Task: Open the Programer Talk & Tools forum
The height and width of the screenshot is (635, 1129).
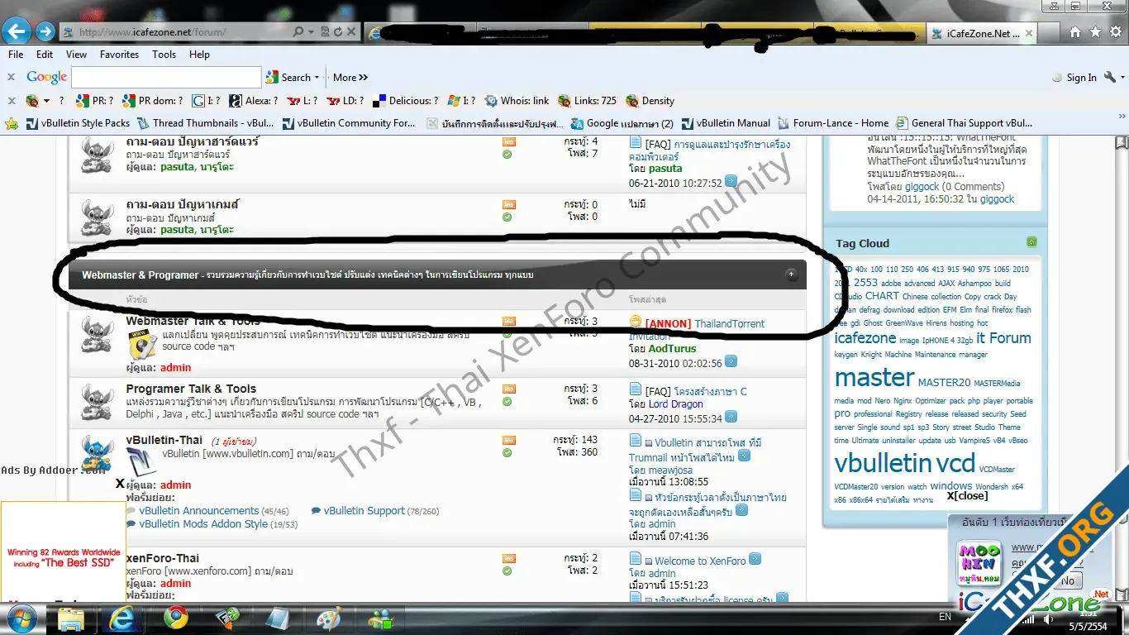Action: [191, 389]
